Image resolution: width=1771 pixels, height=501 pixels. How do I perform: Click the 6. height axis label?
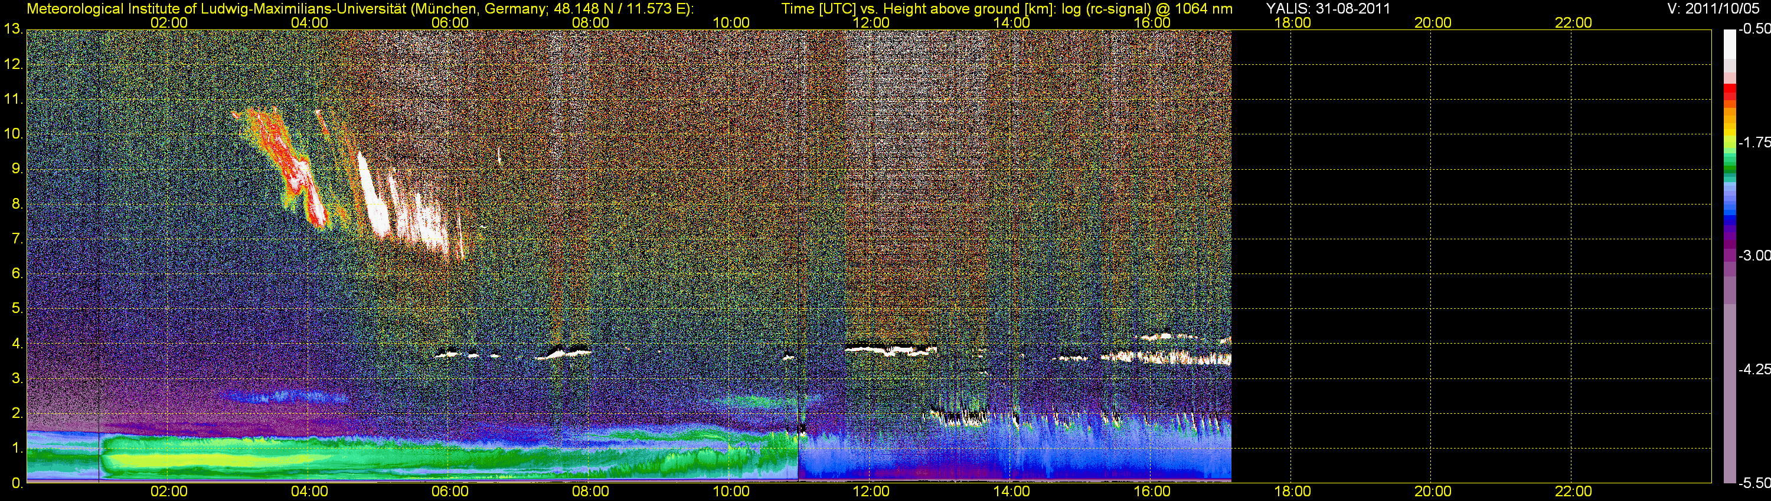(x=17, y=274)
